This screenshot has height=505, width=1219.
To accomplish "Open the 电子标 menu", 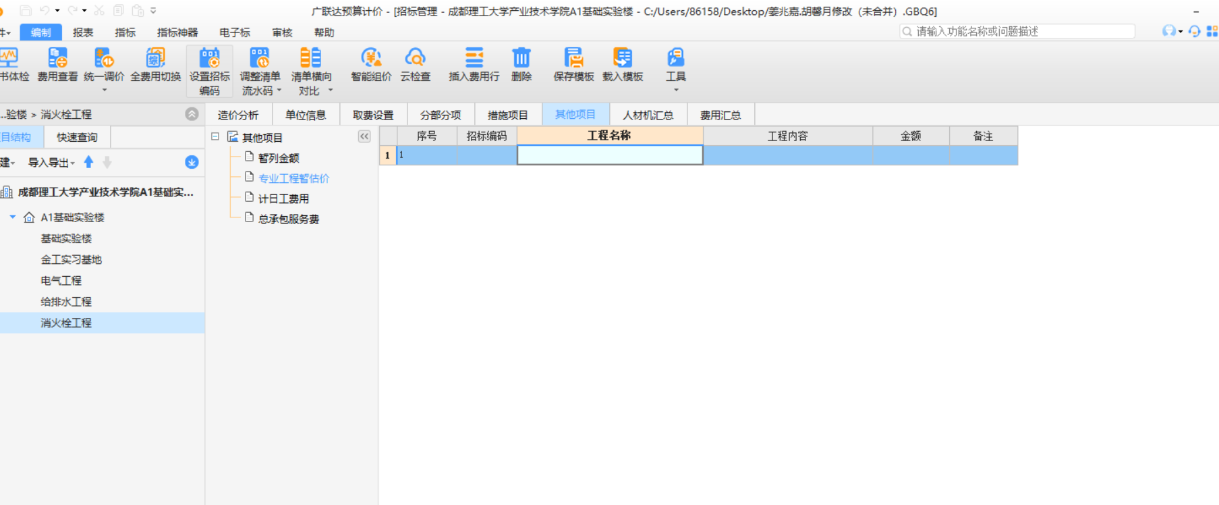I will 235,32.
